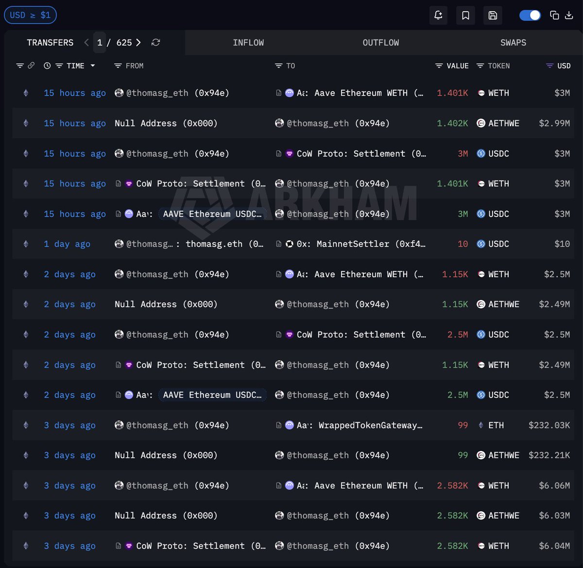Click 2.582K value in $6.04M row
The image size is (583, 568).
(x=453, y=546)
